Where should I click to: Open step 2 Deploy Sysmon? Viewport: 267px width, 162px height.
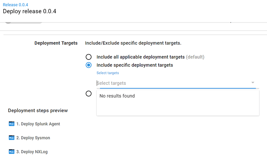point(33,138)
